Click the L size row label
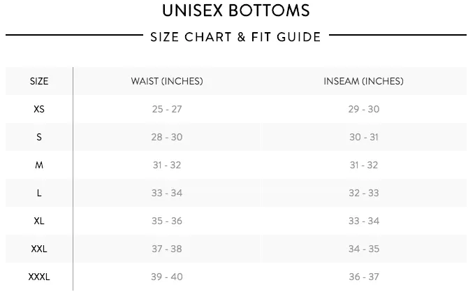The width and height of the screenshot is (475, 299). pyautogui.click(x=39, y=193)
